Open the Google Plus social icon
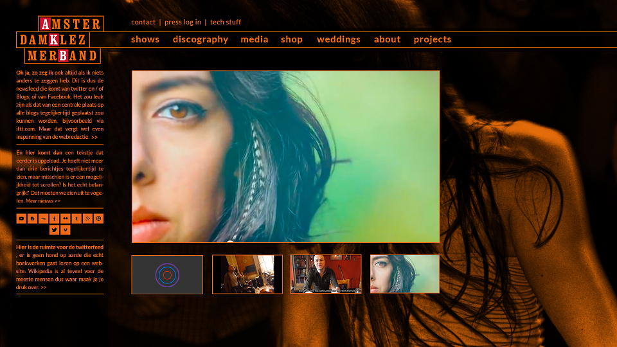 (87, 218)
